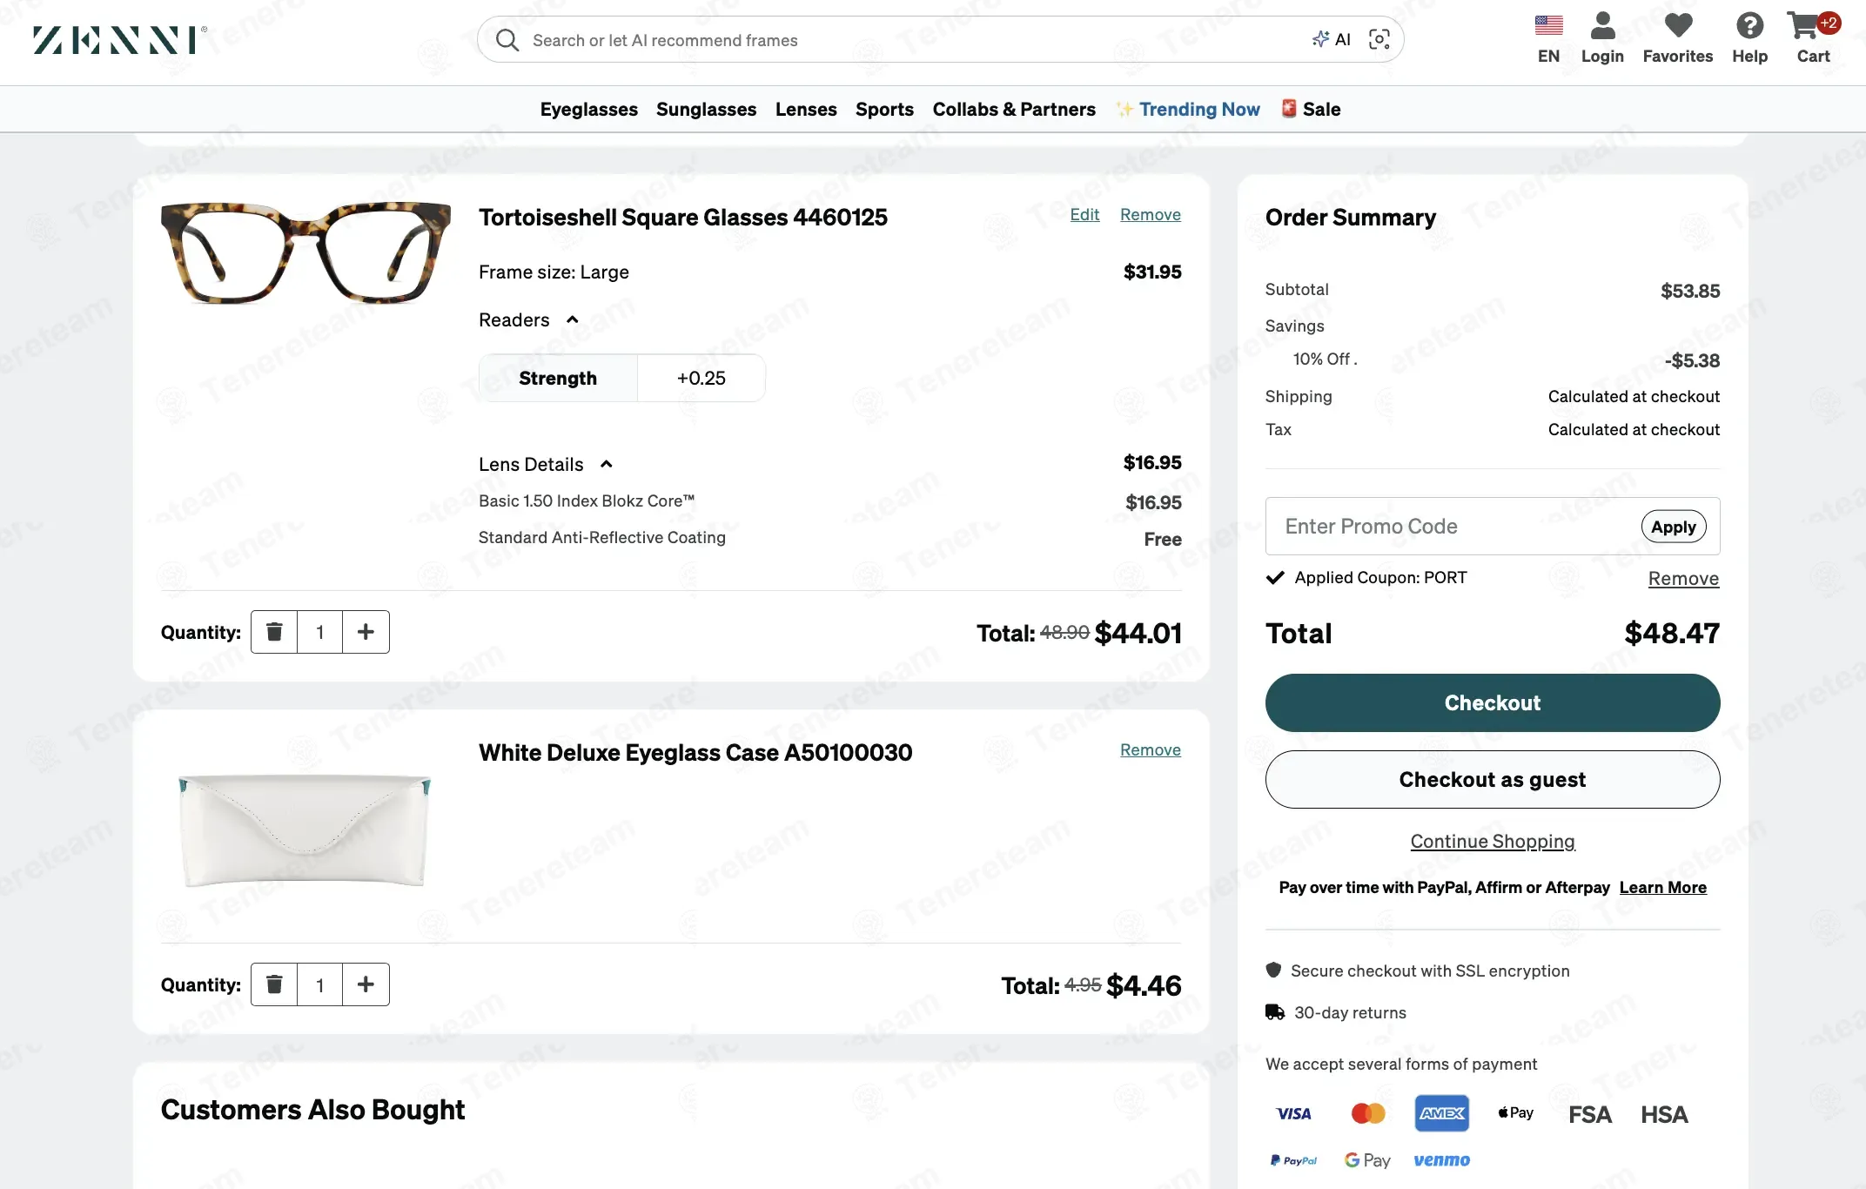Click the search magnifier icon
This screenshot has height=1189, width=1866.
pos(507,40)
